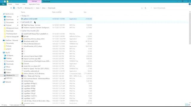The image size is (191, 107).
Task: Select the get-pip file icon
Action: click(x=22, y=36)
